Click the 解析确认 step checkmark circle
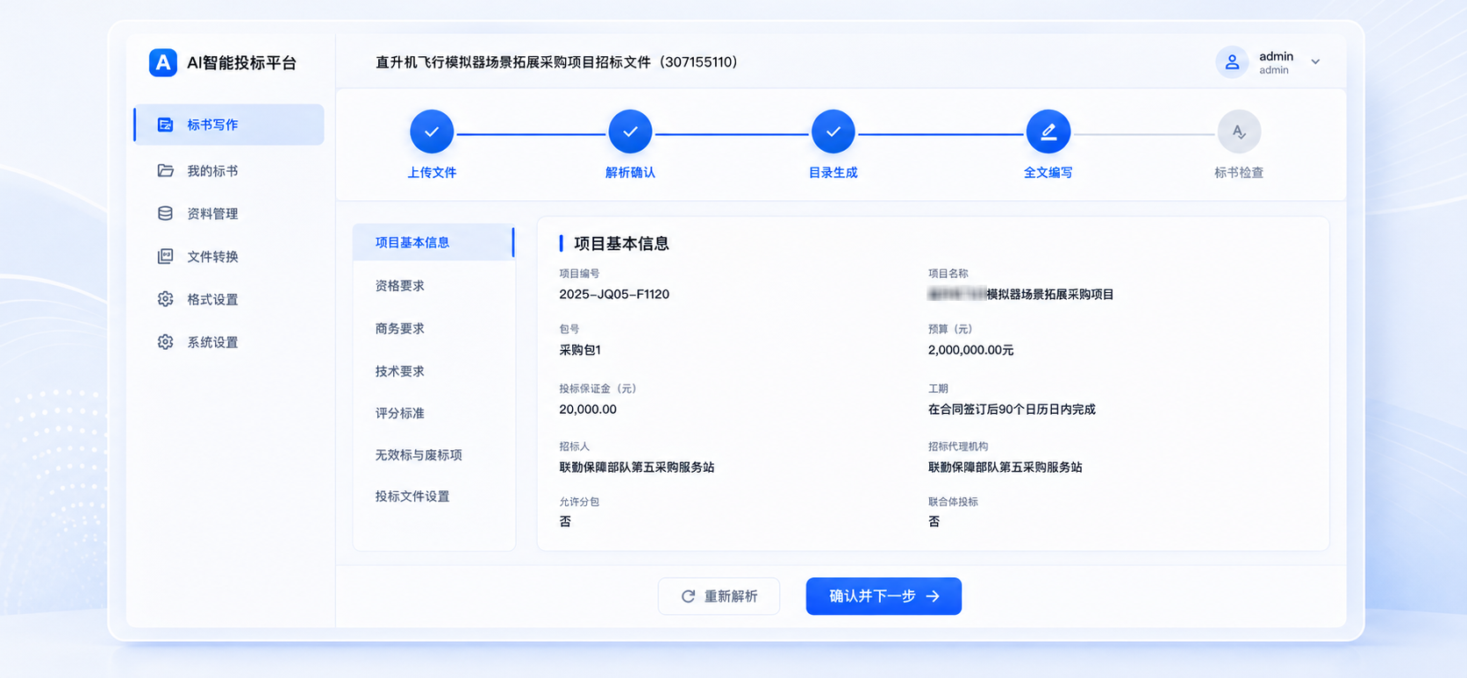 coord(630,132)
